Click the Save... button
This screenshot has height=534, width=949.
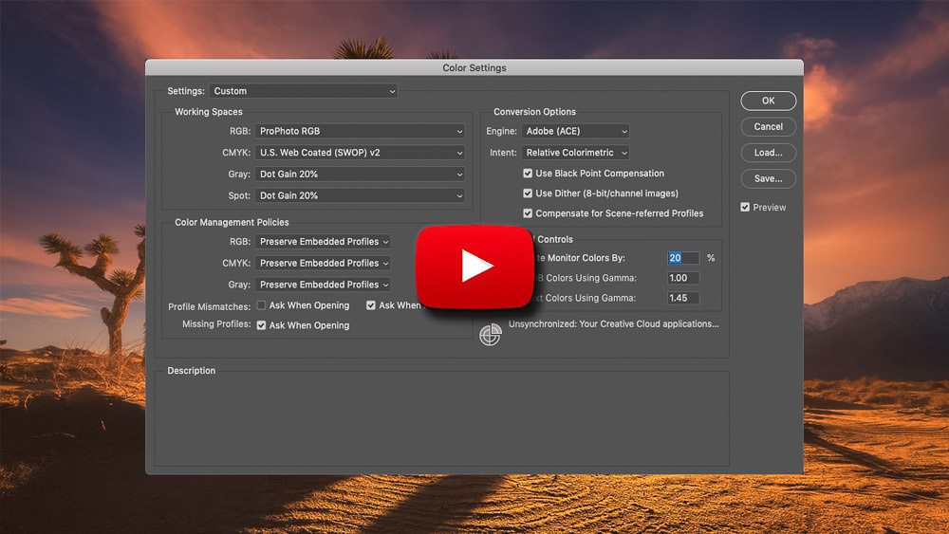coord(768,178)
